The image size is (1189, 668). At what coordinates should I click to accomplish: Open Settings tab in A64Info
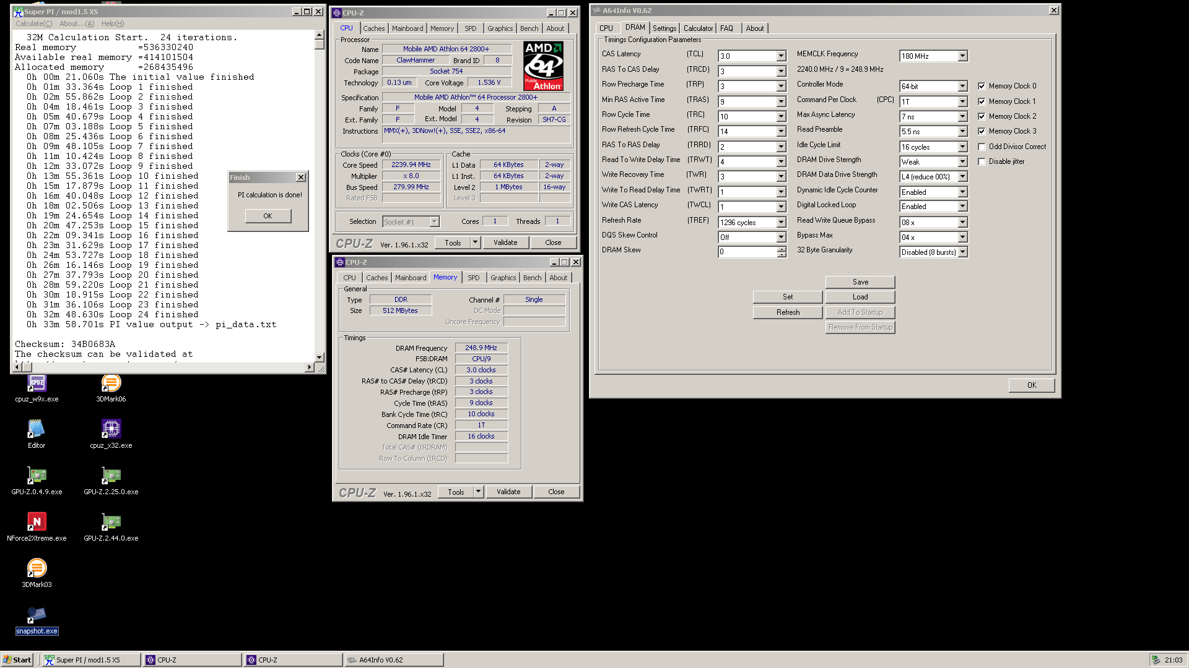[x=664, y=28]
